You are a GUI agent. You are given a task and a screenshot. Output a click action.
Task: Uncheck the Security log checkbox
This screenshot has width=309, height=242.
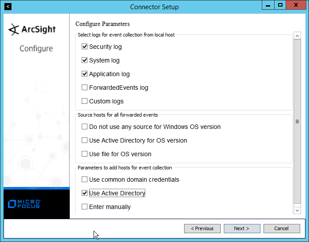[x=85, y=47]
